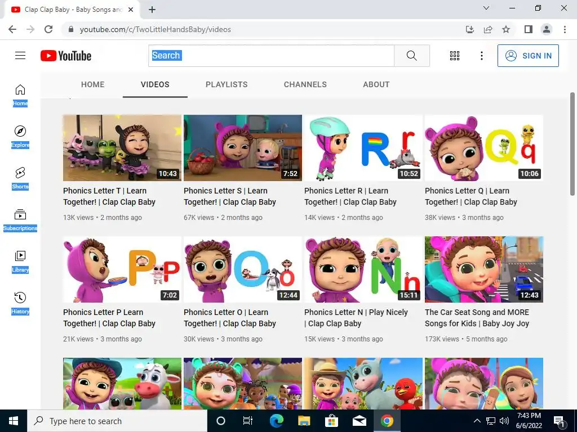Click title 'Phonics Letter N | Play Nicely'
Screen dimensions: 577x432
point(356,318)
